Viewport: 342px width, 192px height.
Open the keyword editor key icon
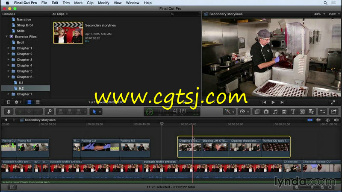pyautogui.click(x=49, y=112)
